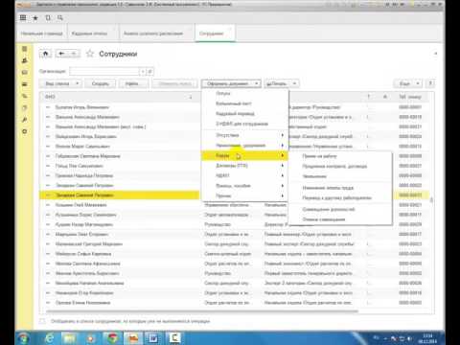Open help with the question mark button
The height and width of the screenshot is (345, 460).
430,83
